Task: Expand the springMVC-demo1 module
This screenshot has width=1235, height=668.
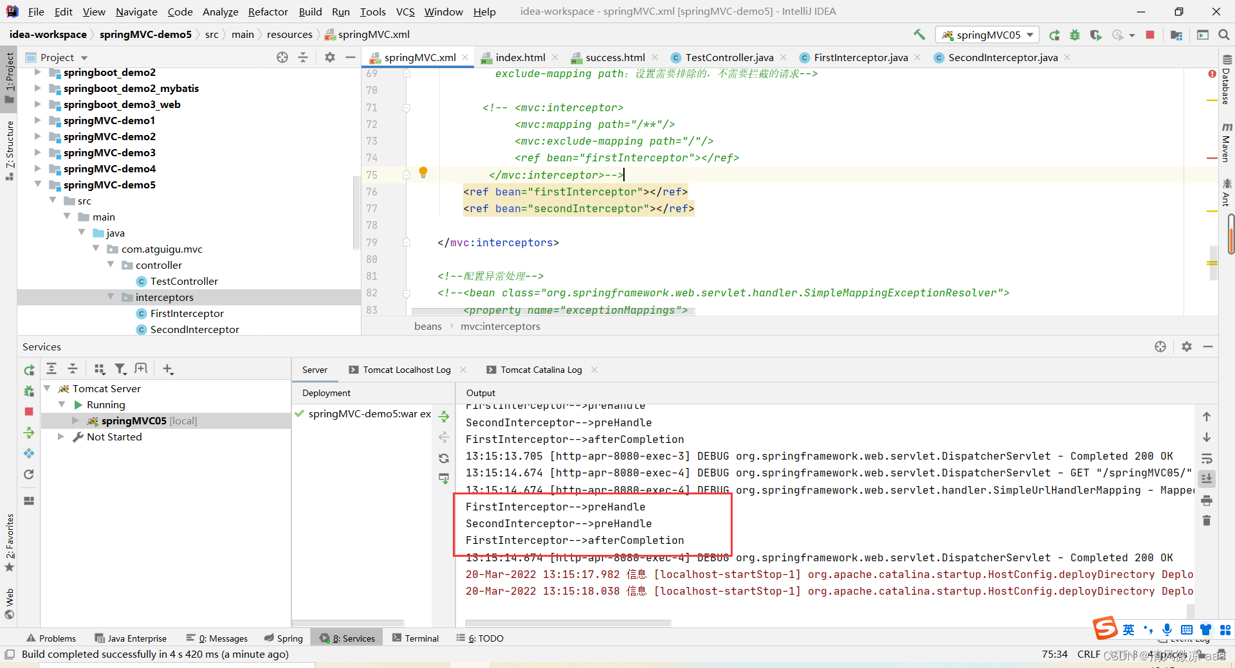Action: coord(37,120)
